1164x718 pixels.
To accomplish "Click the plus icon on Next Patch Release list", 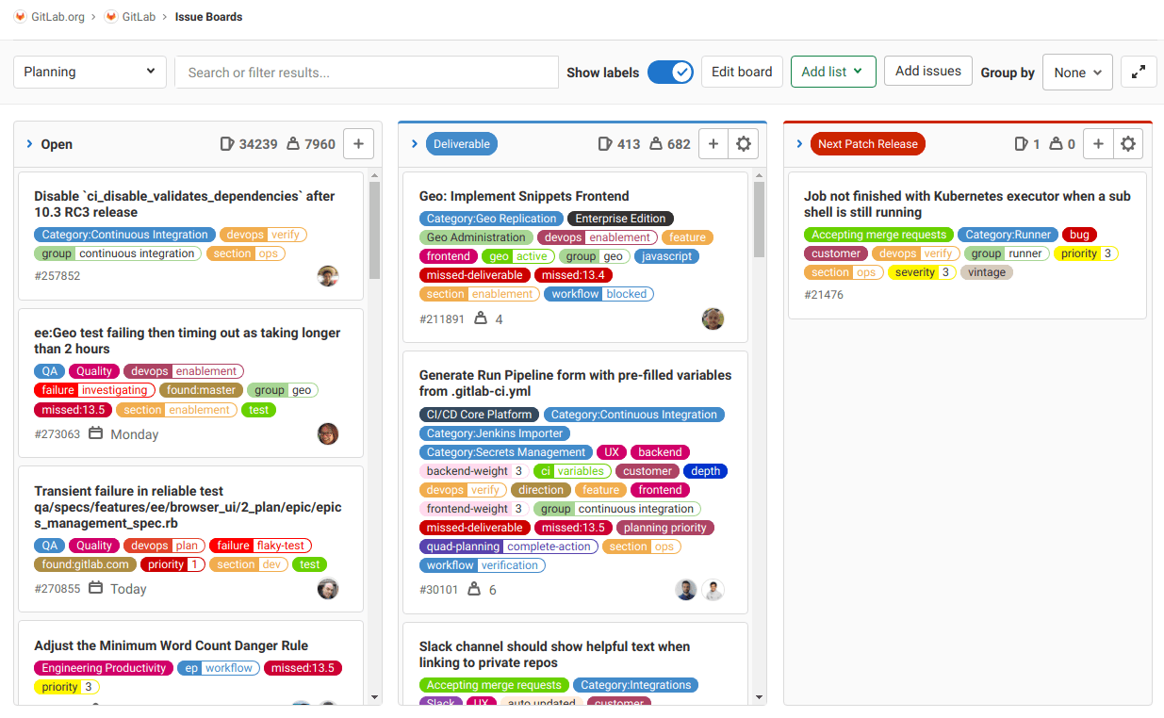I will [1098, 143].
